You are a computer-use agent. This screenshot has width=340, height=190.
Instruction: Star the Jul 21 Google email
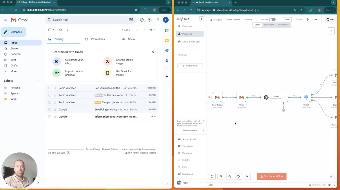55,116
